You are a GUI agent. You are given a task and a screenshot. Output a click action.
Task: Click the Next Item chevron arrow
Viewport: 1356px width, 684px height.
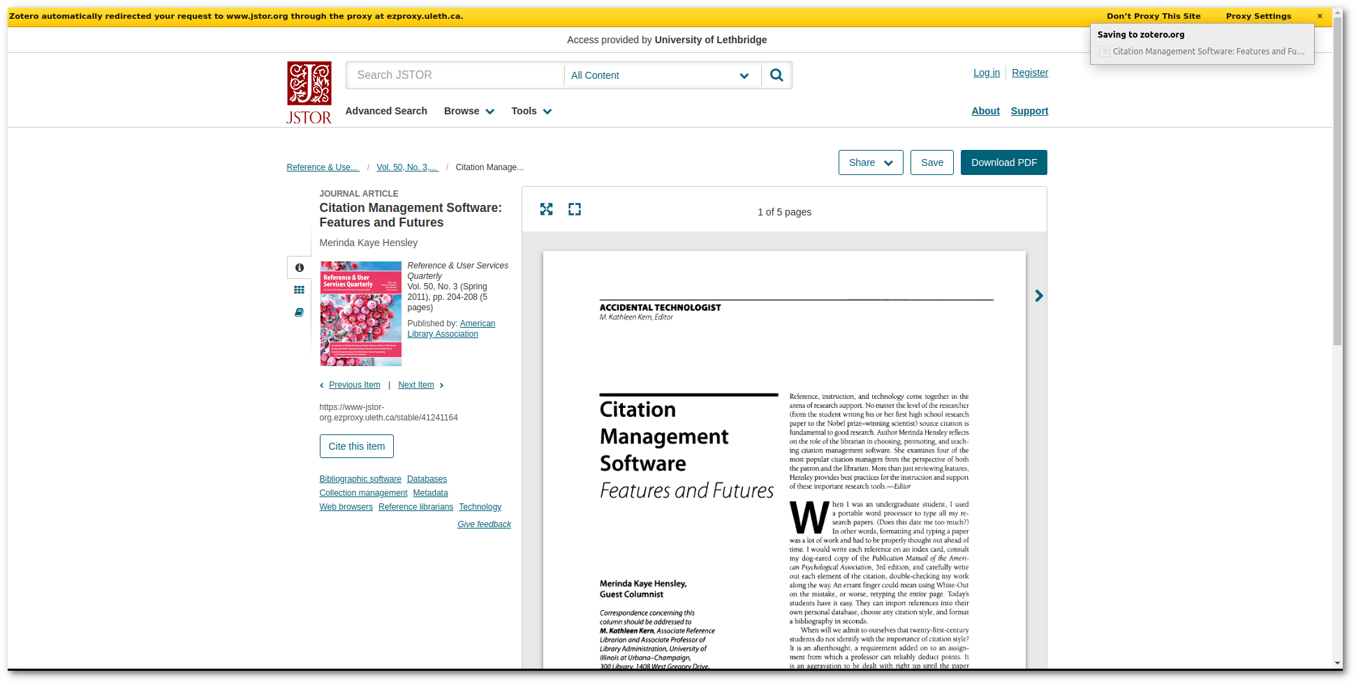[x=441, y=386]
